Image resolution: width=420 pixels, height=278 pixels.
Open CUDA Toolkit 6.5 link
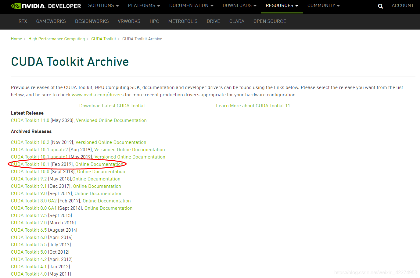point(29,230)
